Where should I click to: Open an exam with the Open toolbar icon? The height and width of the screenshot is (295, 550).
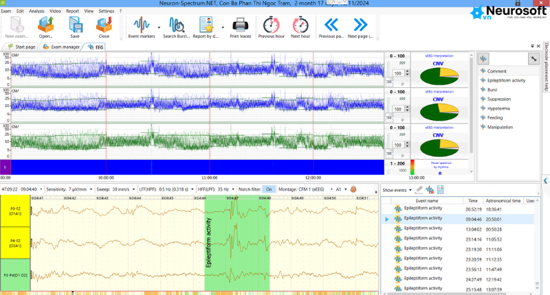pyautogui.click(x=45, y=27)
